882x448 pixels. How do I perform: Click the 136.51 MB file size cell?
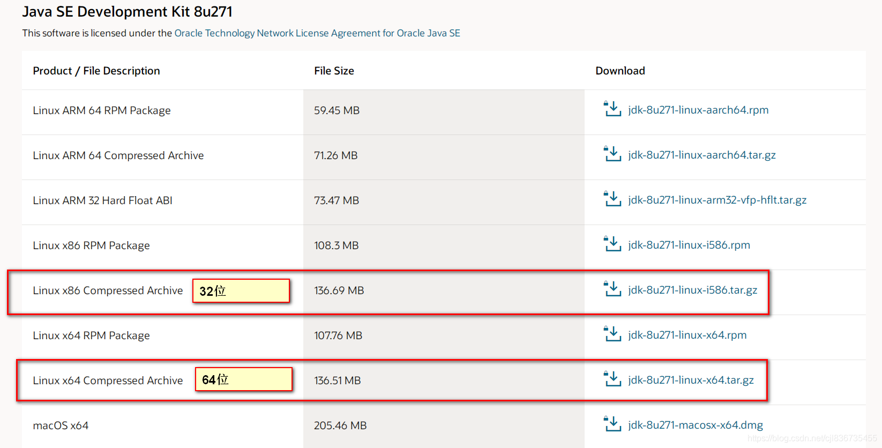pos(444,382)
